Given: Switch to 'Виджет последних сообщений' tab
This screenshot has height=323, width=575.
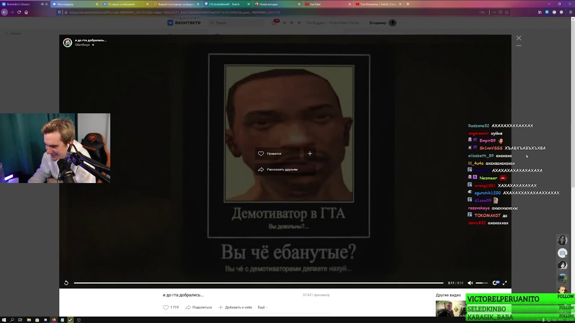Looking at the screenshot, I should pyautogui.click(x=176, y=4).
